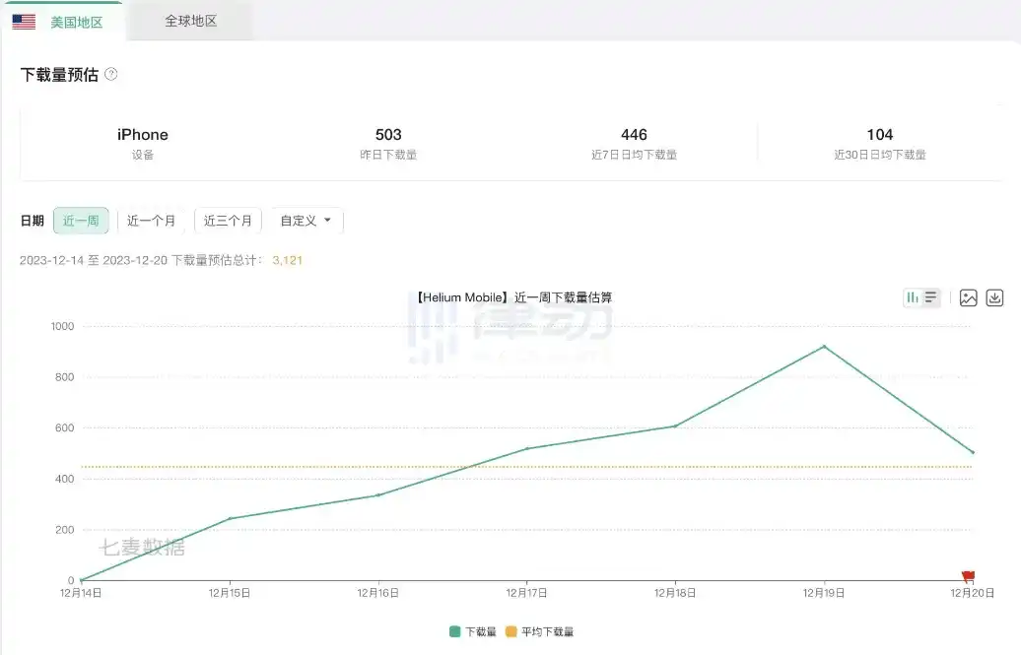Switch to 美国地区 tab

(76, 22)
